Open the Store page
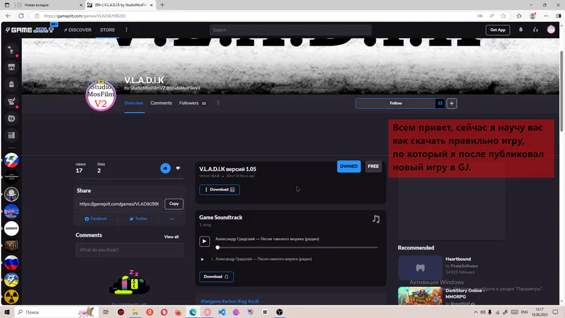Screen dimensions: 565x318 pyautogui.click(x=107, y=30)
